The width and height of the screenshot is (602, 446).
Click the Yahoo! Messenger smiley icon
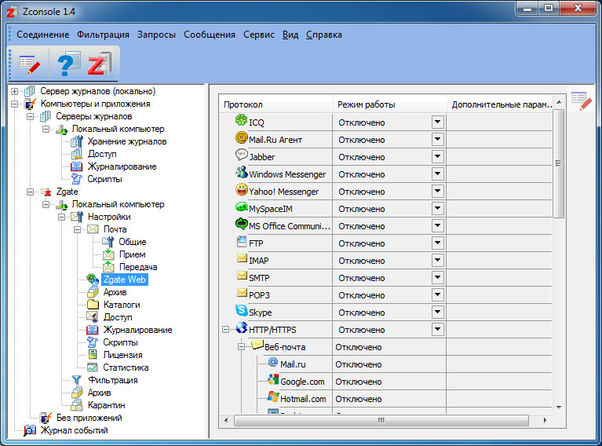click(x=241, y=189)
